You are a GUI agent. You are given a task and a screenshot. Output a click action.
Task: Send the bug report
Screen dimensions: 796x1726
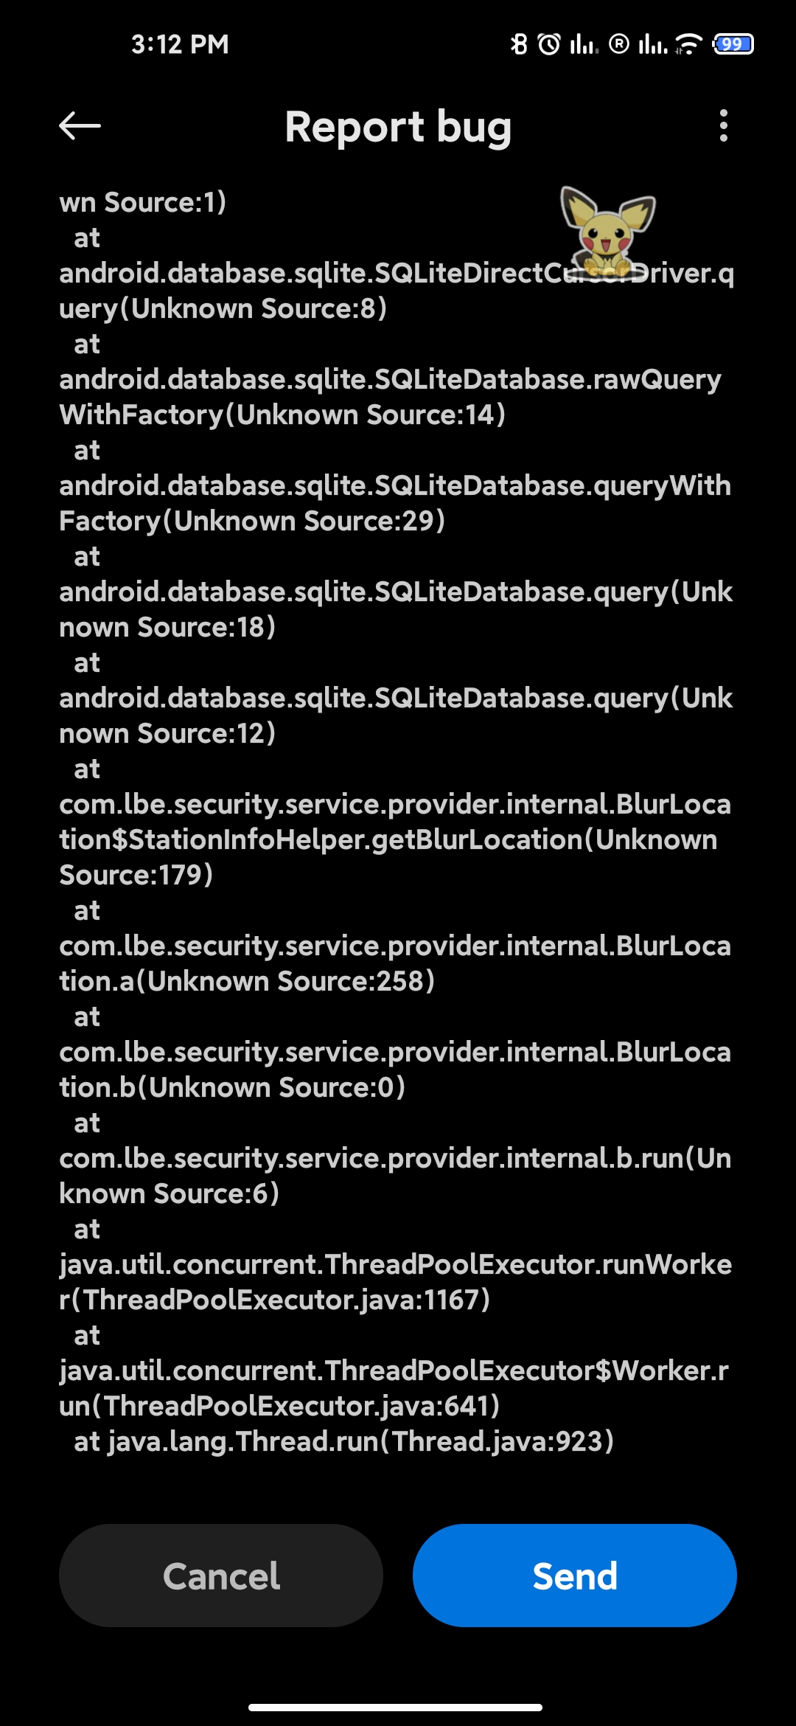(x=575, y=1576)
